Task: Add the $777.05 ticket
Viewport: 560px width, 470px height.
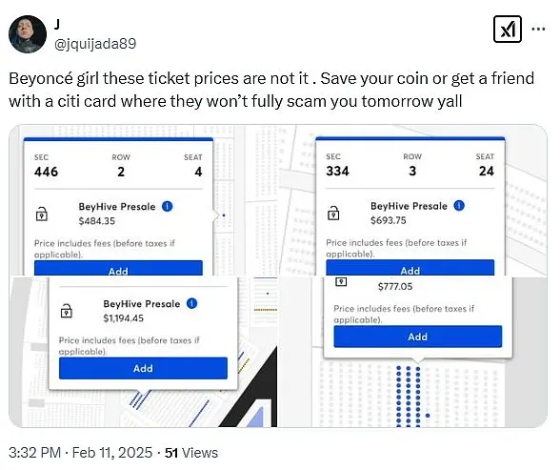Action: pyautogui.click(x=417, y=337)
